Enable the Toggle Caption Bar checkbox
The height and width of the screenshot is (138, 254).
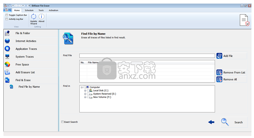tap(7, 15)
